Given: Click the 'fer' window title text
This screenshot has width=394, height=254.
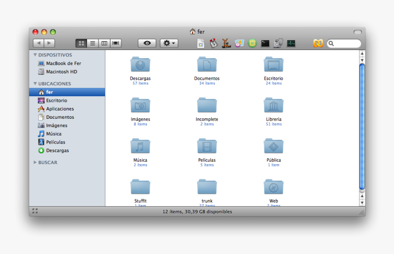Looking at the screenshot, I should tap(201, 32).
